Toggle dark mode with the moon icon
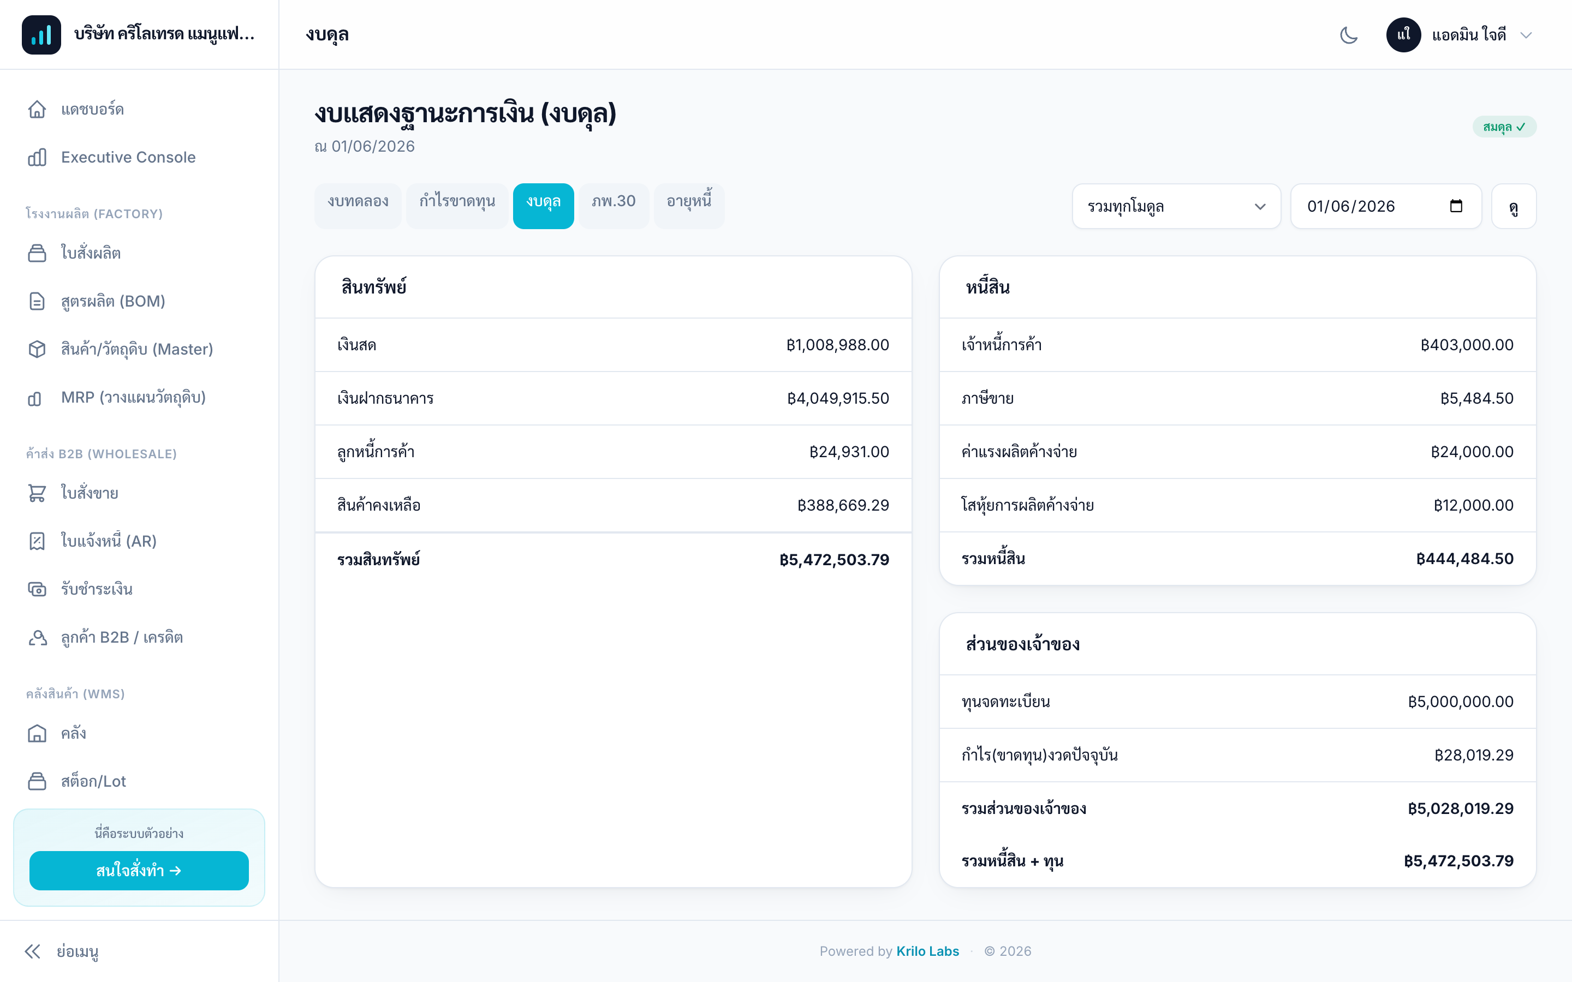Image resolution: width=1572 pixels, height=982 pixels. [1349, 34]
